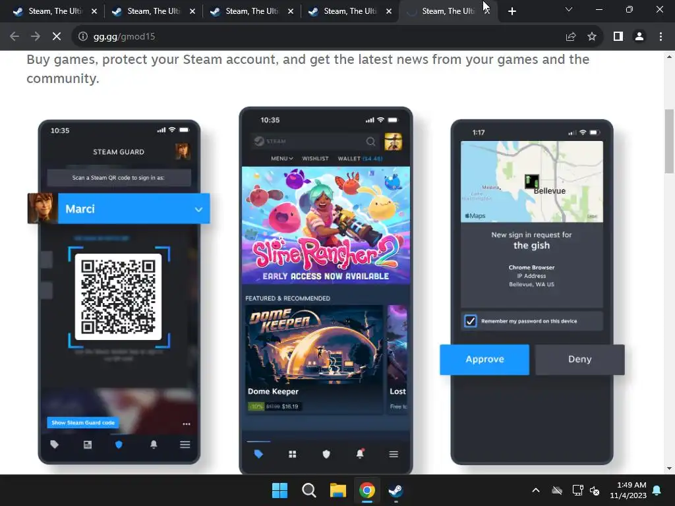Click the search magnifier in store phone
The width and height of the screenshot is (675, 506).
pyautogui.click(x=370, y=141)
